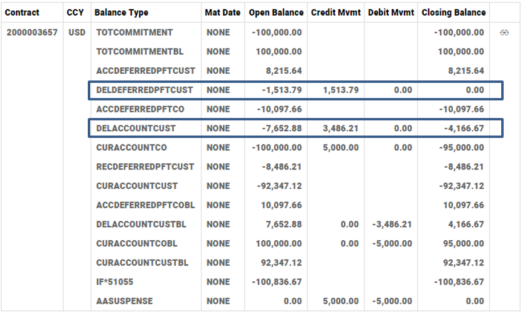Click the Balance Type column header

[121, 12]
